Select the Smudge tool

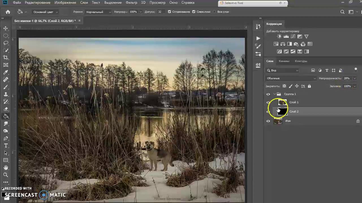(x=6, y=123)
